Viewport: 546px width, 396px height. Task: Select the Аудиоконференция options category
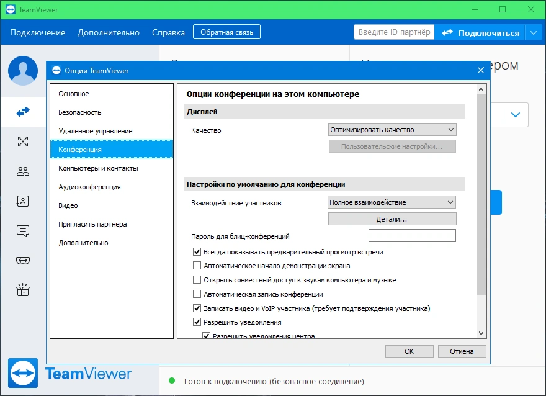click(x=112, y=187)
